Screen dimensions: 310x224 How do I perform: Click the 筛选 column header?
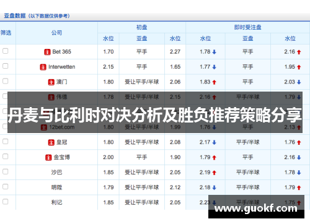pyautogui.click(x=6, y=33)
